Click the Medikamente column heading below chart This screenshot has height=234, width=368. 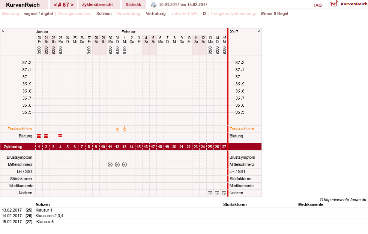(311, 204)
